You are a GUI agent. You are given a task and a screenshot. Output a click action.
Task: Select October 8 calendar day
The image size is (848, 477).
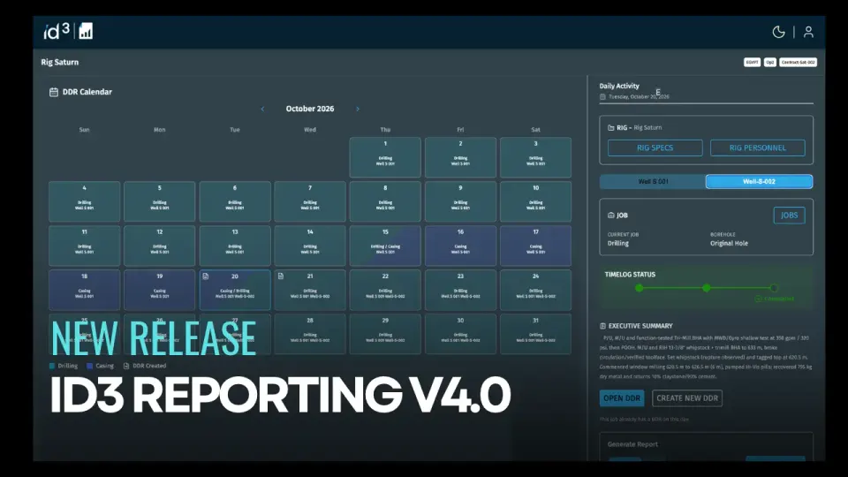coord(385,201)
